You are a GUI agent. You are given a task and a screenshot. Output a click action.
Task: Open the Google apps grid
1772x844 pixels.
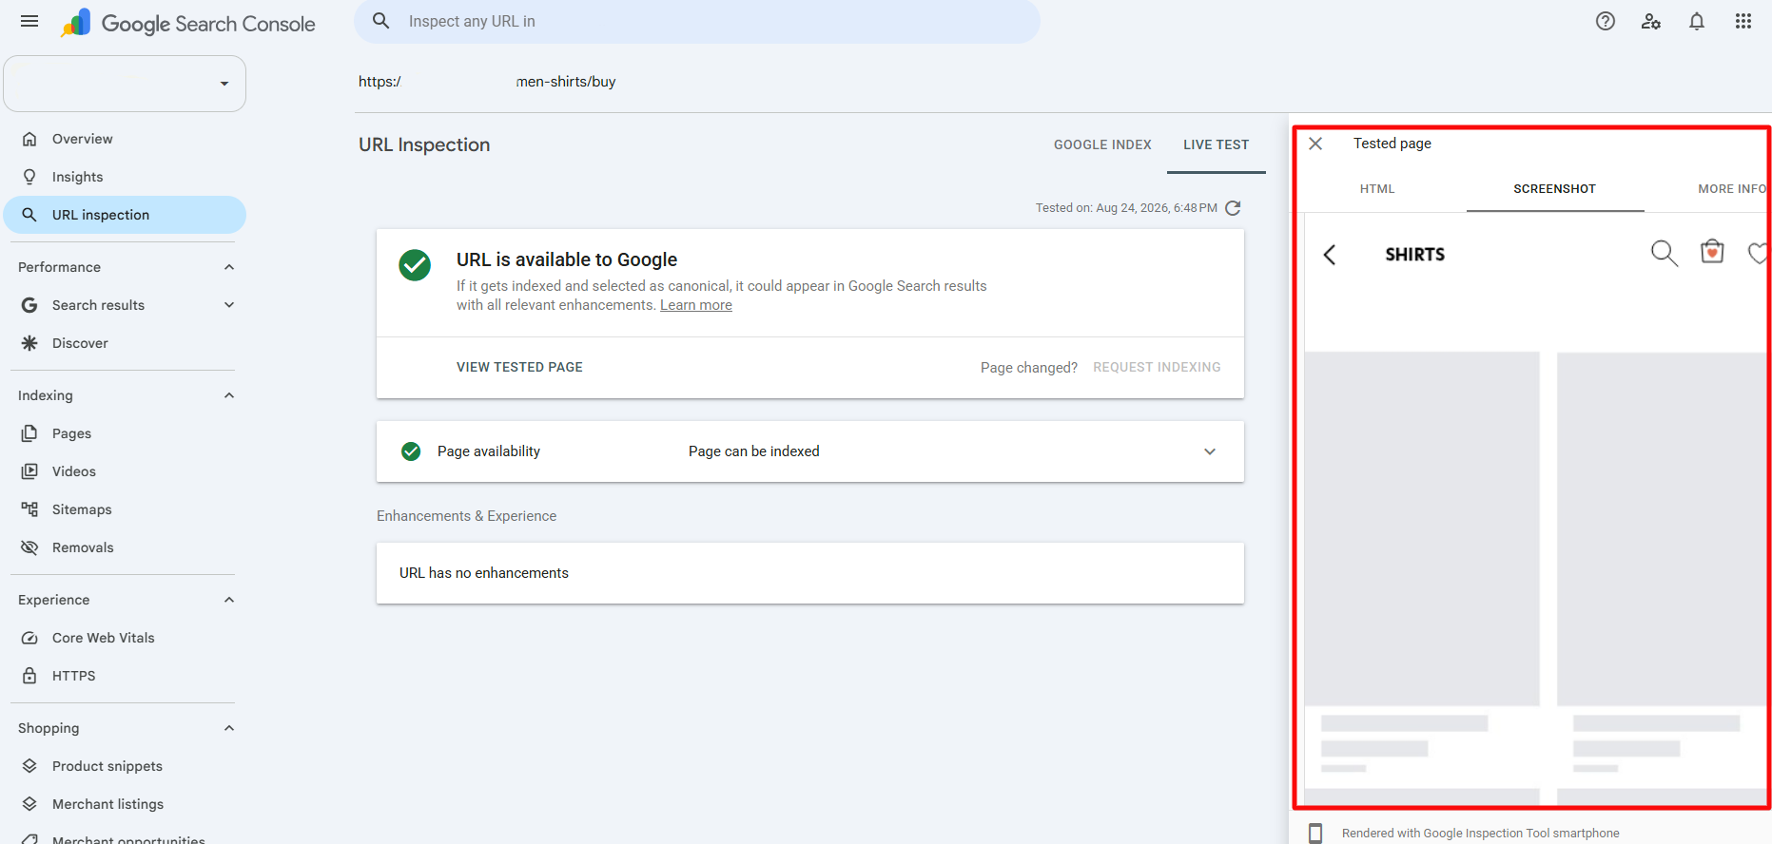click(1743, 21)
